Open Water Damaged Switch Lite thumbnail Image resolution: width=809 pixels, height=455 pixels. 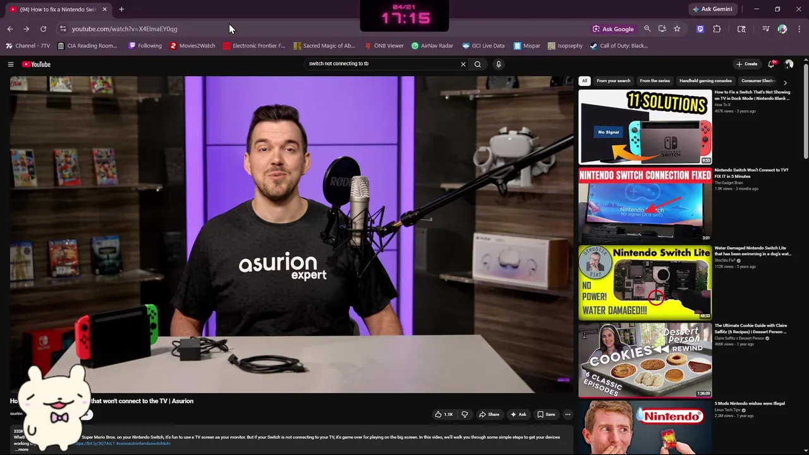click(645, 282)
